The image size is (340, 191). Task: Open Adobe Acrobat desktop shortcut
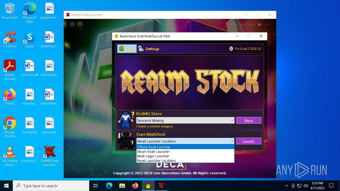point(10,70)
